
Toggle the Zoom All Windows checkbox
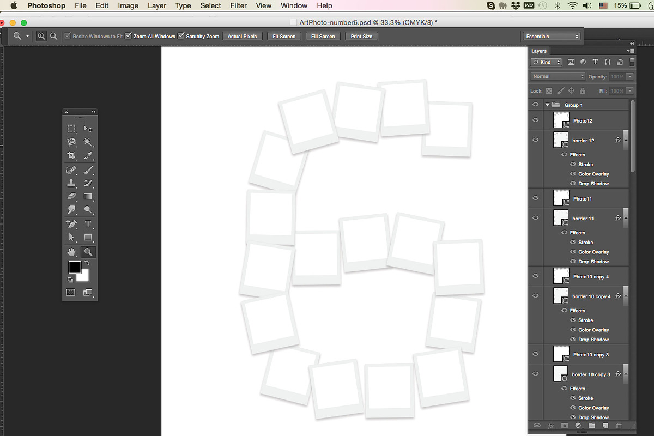(x=129, y=36)
